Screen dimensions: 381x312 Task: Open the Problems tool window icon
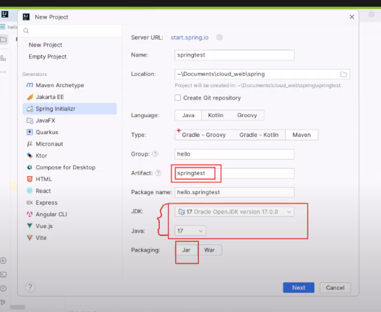3,289
